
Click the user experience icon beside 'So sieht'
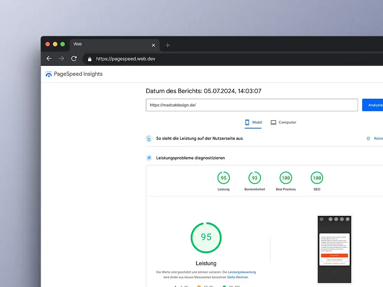pos(149,139)
